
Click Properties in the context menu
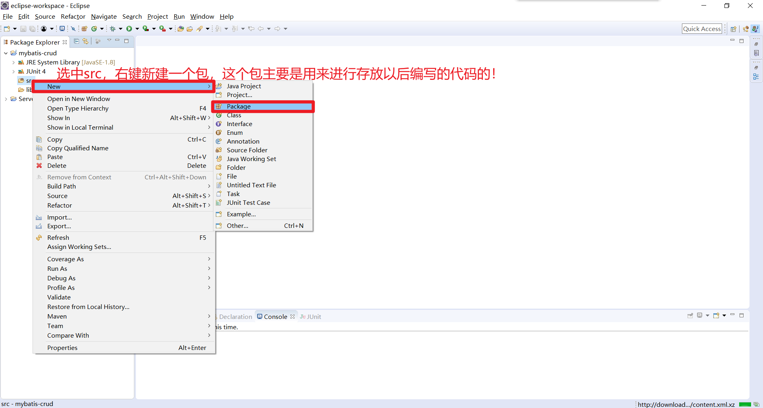coord(124,348)
